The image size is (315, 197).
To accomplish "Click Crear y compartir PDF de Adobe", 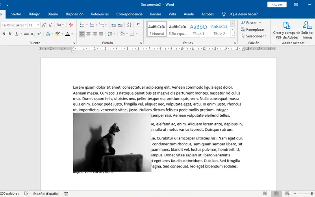I will (x=287, y=30).
